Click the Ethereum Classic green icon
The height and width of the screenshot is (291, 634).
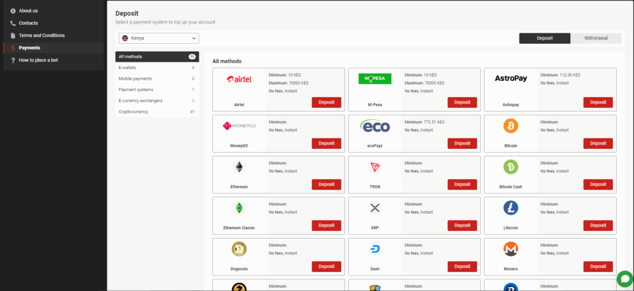click(239, 208)
